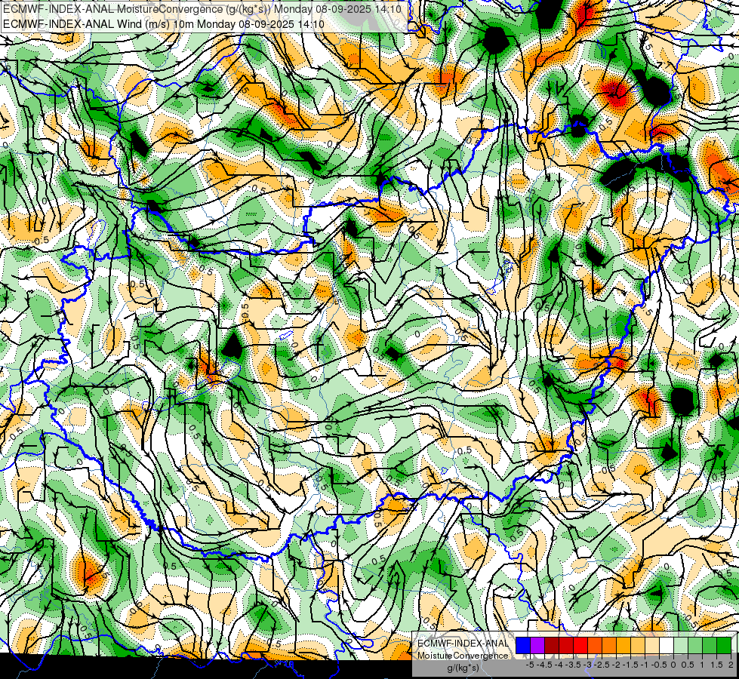Click the legend swatch between -2 and -1.5
Image resolution: width=739 pixels, height=679 pixels.
tap(624, 645)
